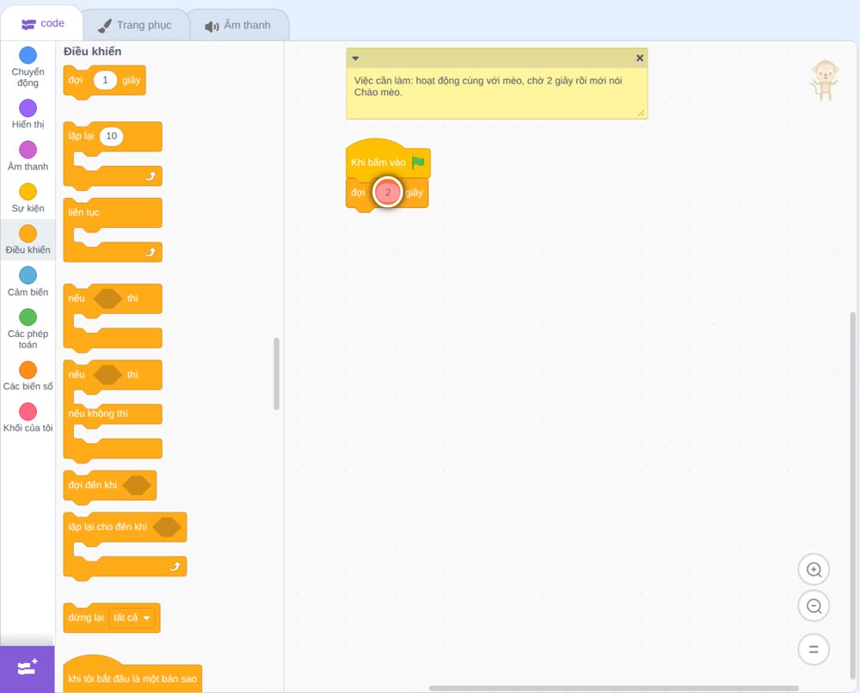
Task: Select the 'đợi đến khi' block
Action: [110, 487]
